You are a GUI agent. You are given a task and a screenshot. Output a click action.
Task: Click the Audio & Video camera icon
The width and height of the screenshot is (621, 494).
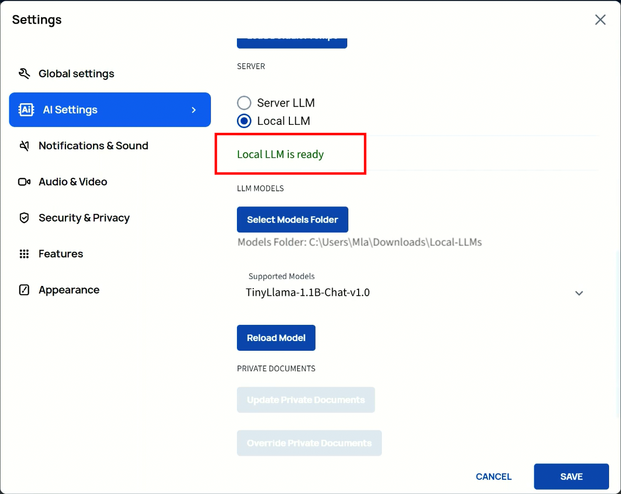pos(24,182)
